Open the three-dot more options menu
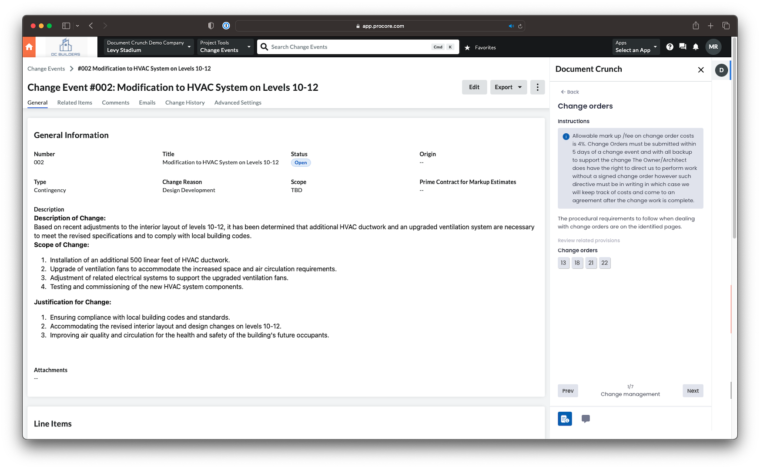 coord(537,87)
